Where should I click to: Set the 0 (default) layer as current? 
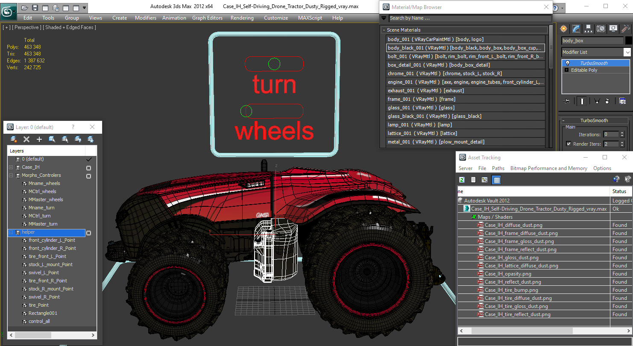[x=89, y=159]
